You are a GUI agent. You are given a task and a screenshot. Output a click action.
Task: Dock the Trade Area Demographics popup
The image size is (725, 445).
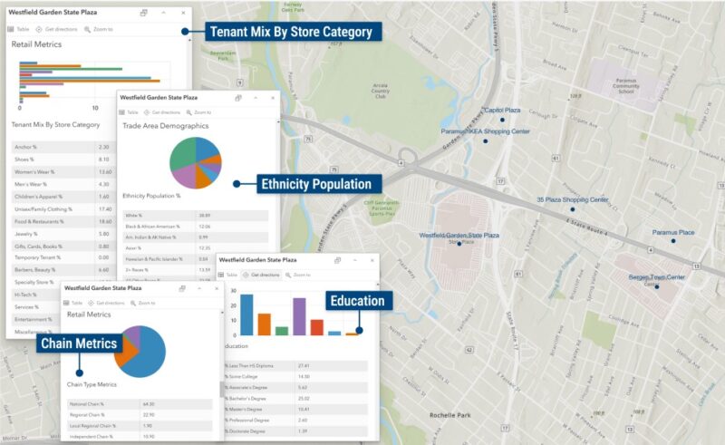coord(238,97)
